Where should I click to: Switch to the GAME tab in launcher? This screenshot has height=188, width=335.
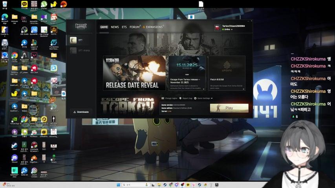[104, 27]
